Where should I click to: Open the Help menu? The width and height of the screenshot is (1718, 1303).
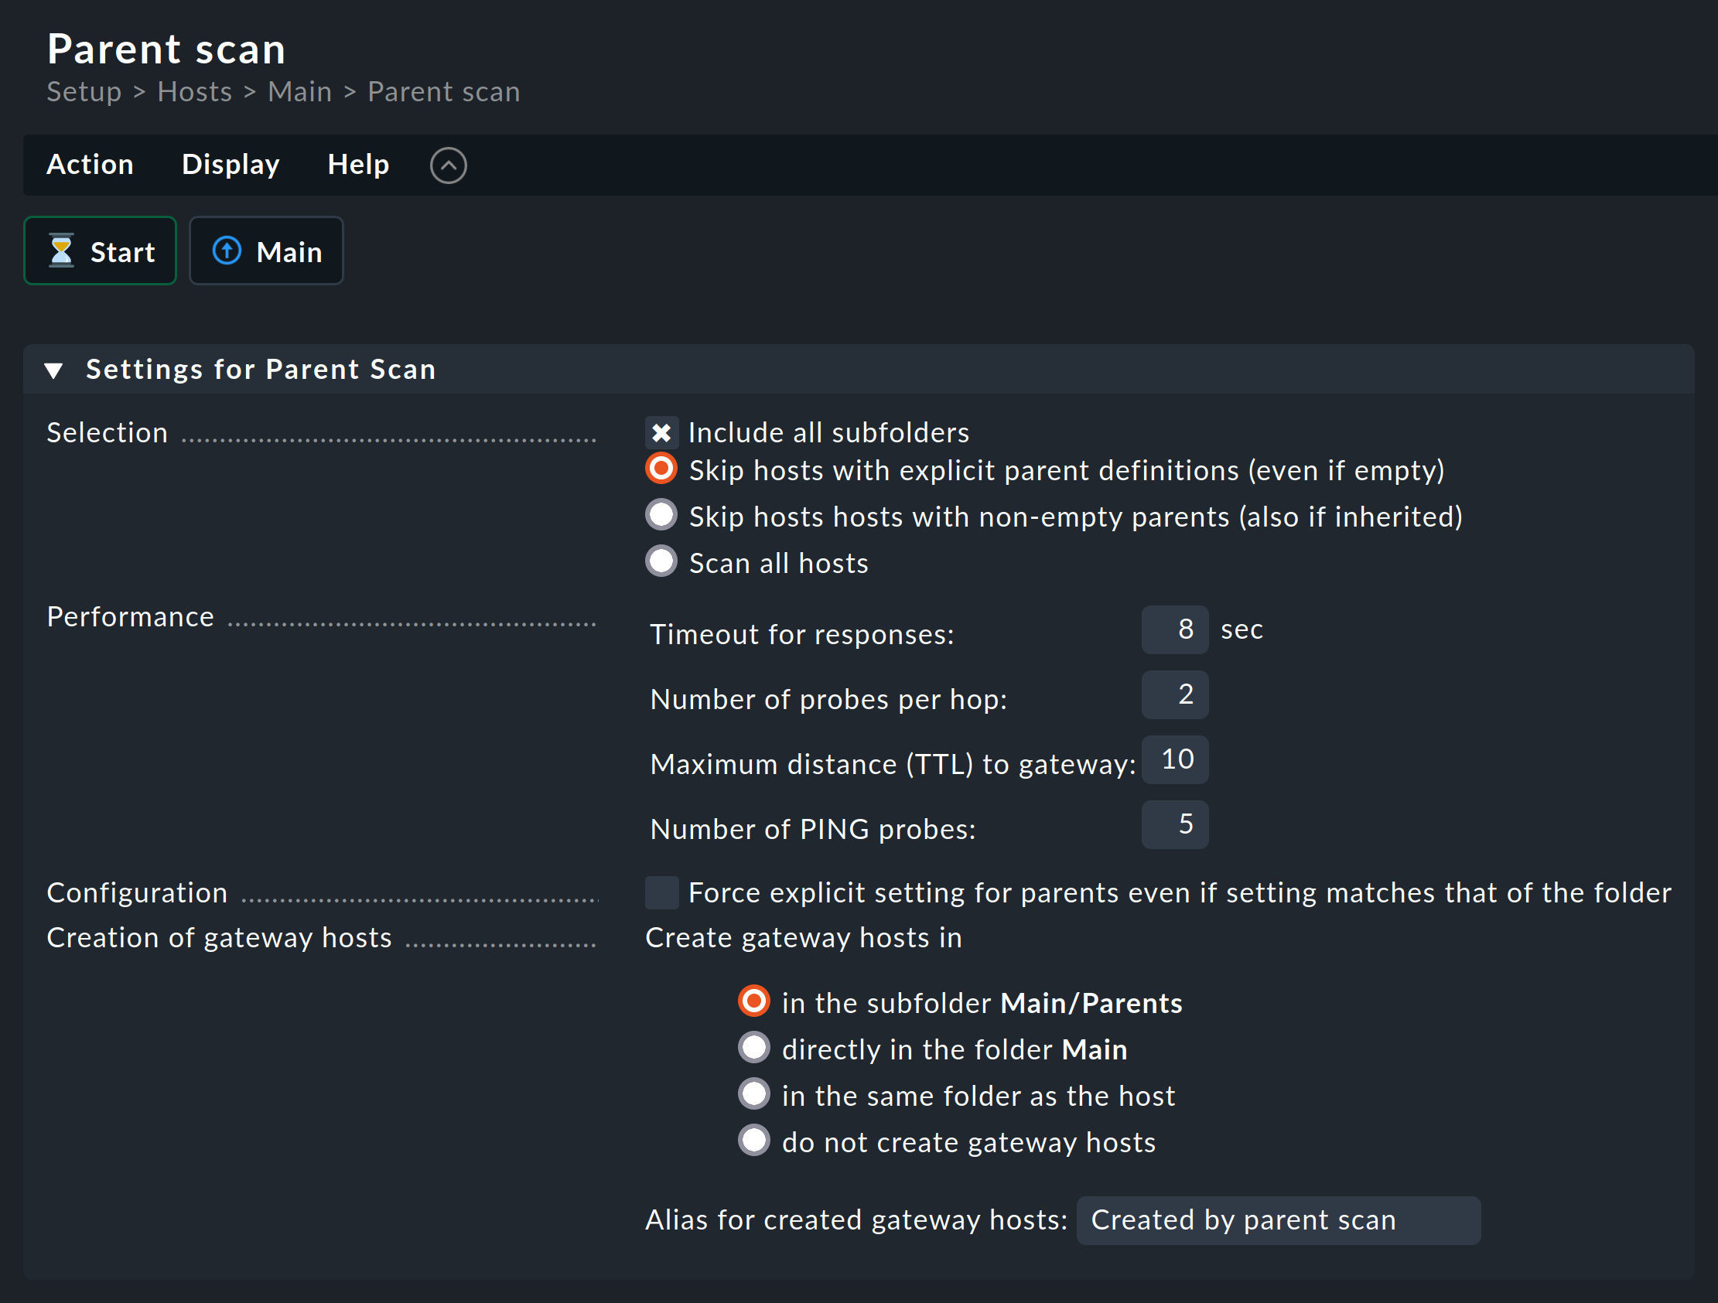pos(358,165)
